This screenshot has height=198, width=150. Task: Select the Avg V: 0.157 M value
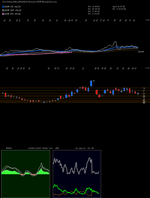tap(118, 7)
